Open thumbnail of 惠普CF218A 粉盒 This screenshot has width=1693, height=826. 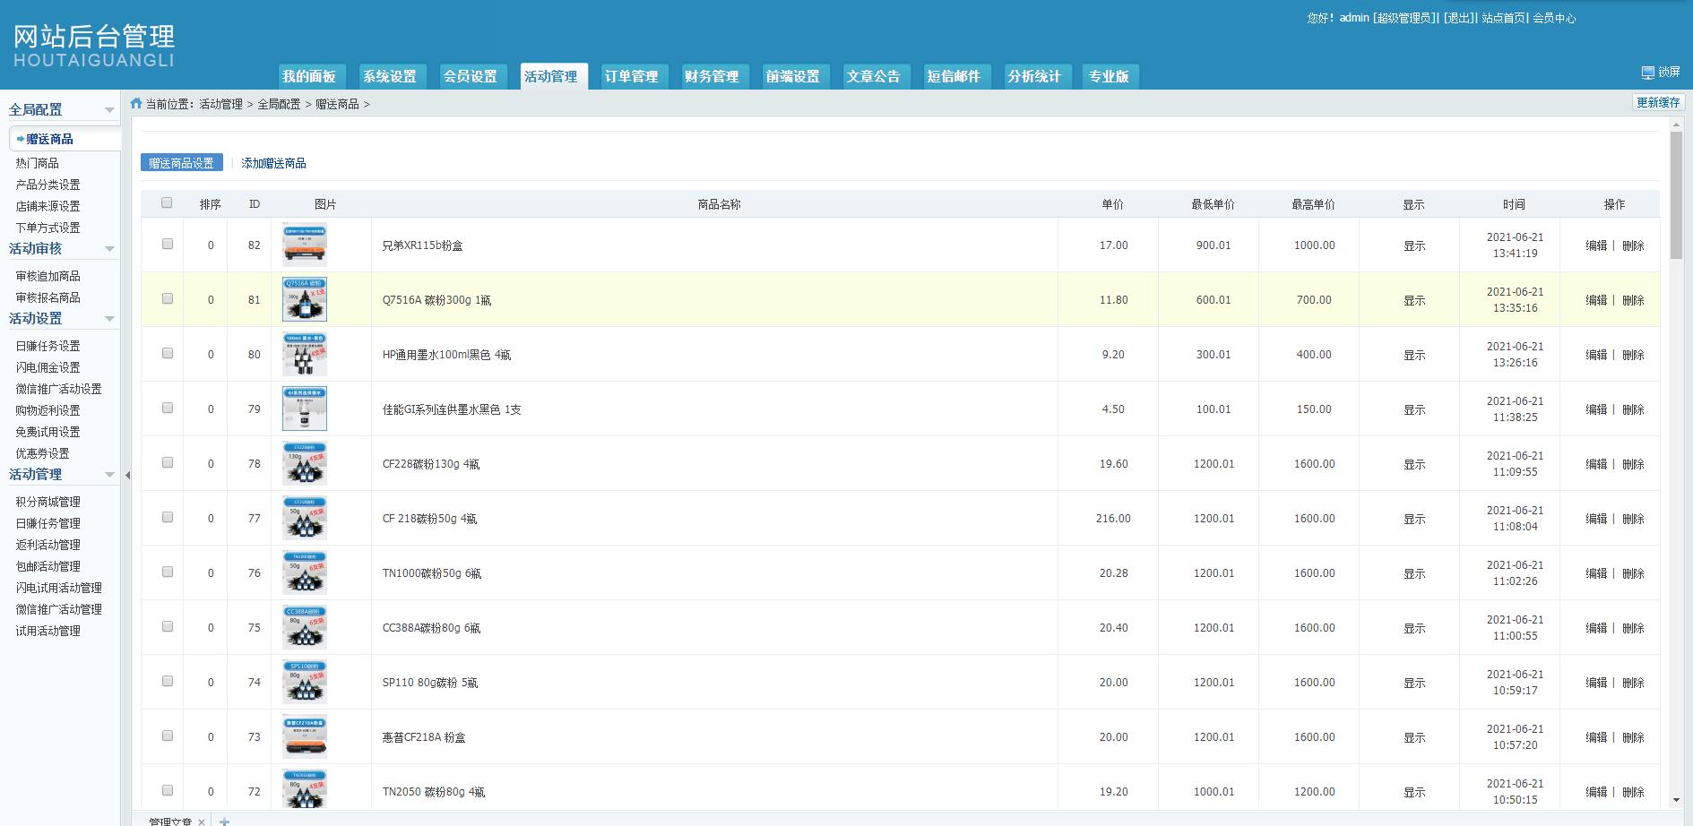tap(305, 736)
